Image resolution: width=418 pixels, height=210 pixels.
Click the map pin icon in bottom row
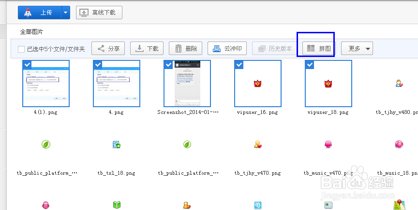(x=399, y=205)
